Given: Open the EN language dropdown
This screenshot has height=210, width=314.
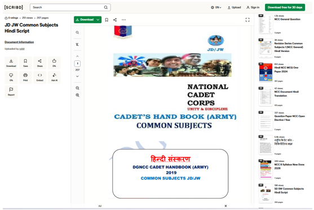Looking at the screenshot, I should click(x=216, y=7).
